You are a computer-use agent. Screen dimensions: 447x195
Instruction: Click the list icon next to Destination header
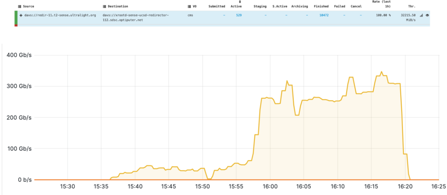104,7
